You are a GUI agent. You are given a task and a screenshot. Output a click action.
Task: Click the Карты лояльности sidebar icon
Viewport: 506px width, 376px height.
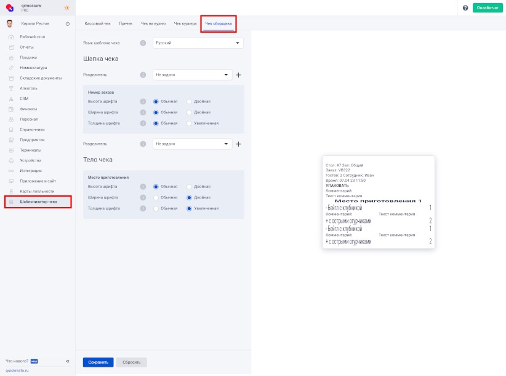pos(11,192)
